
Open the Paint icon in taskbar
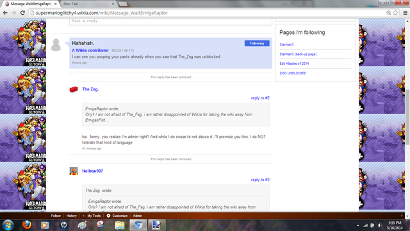[x=82, y=225]
